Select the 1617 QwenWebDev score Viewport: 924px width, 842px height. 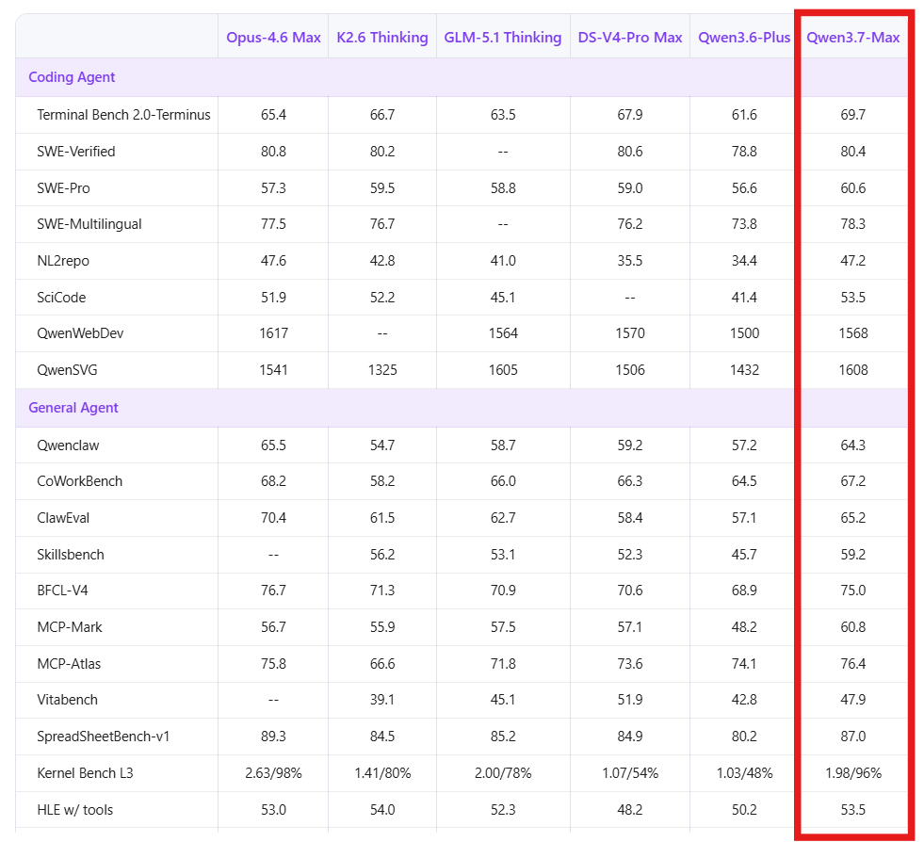tap(273, 332)
